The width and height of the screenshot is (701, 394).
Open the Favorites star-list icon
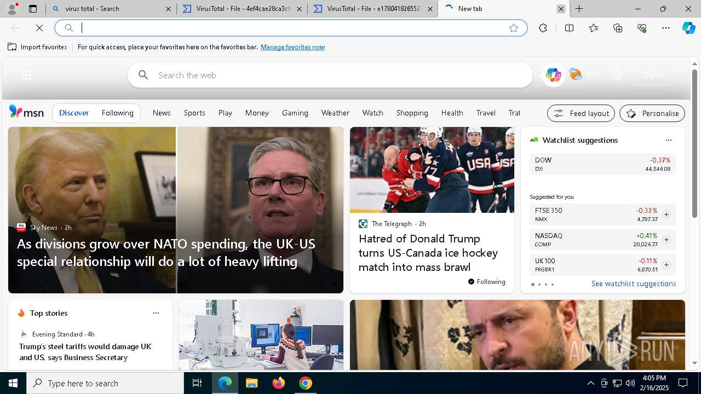coord(594,28)
